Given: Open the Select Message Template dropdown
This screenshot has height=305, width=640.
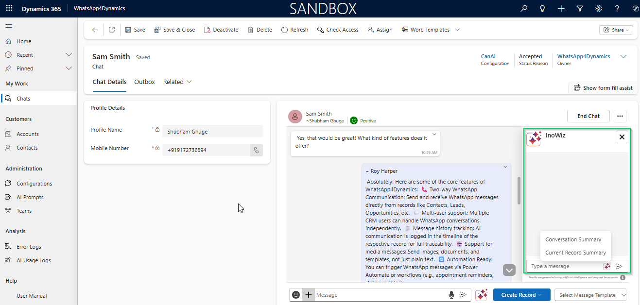Looking at the screenshot, I should [590, 295].
